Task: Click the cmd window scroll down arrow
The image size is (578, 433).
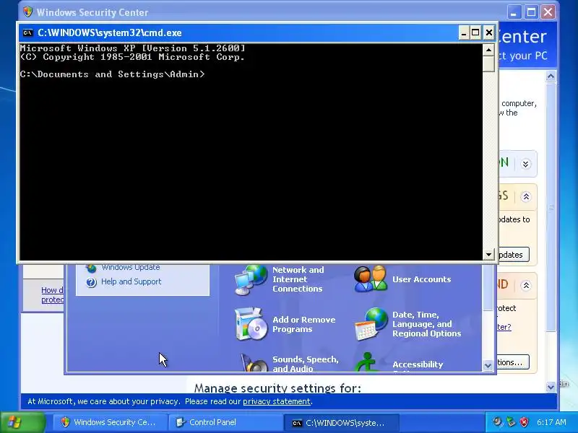Action: tap(488, 254)
